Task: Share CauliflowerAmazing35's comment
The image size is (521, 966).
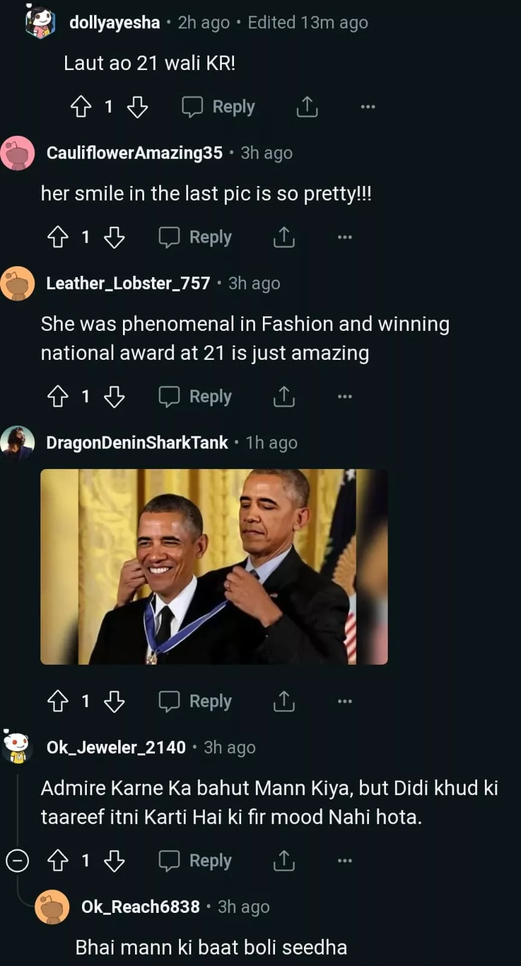Action: 284,237
